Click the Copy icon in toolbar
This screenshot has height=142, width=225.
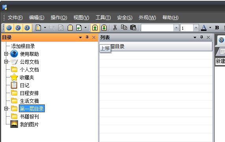tap(124, 27)
